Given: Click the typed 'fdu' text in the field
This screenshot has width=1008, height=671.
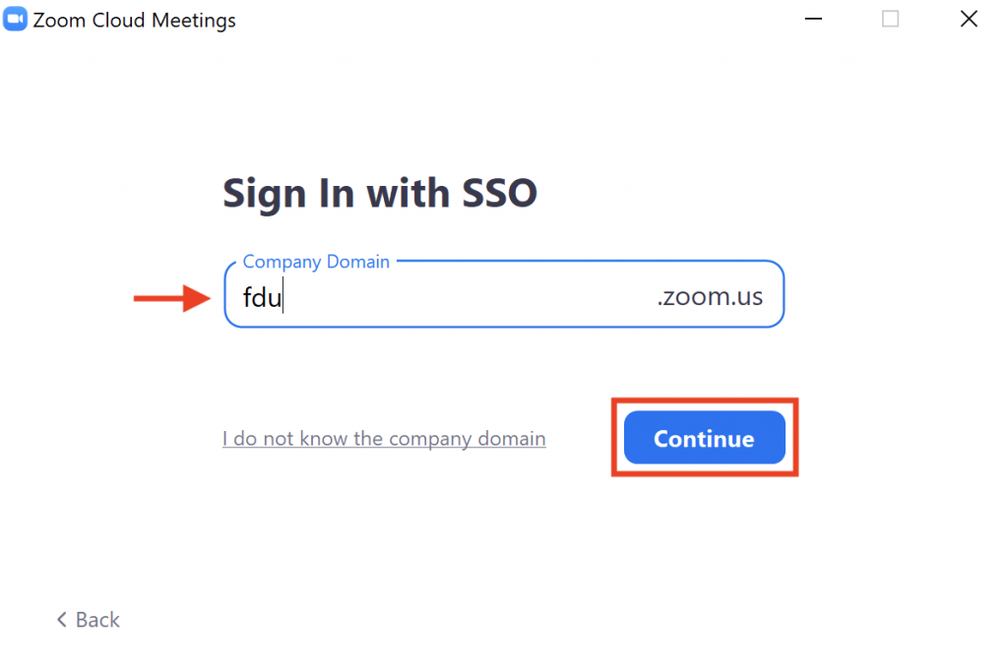Looking at the screenshot, I should pos(262,297).
